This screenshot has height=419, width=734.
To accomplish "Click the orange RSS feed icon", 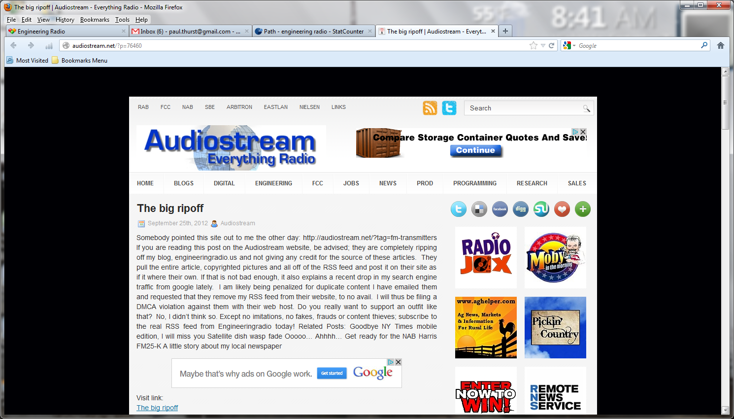I will tap(430, 108).
